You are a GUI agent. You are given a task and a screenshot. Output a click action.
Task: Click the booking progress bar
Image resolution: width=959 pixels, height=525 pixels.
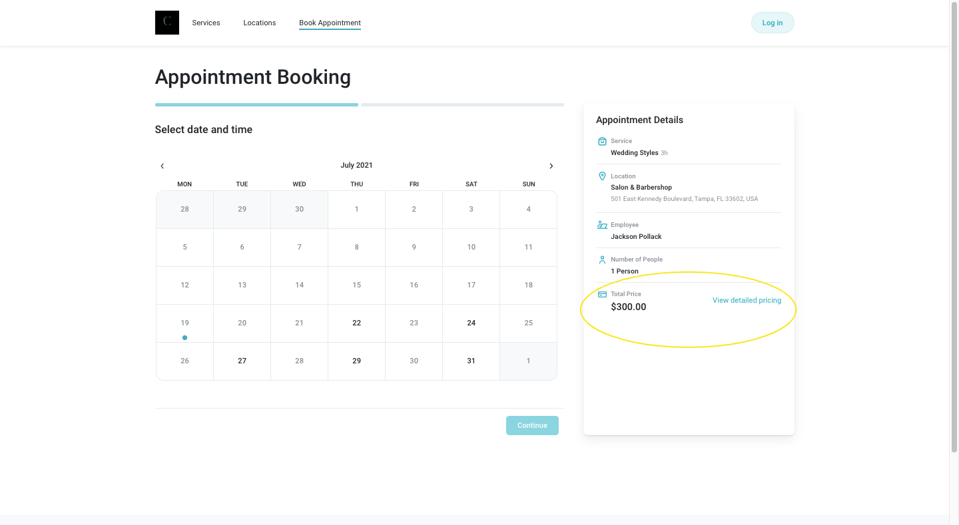[359, 104]
